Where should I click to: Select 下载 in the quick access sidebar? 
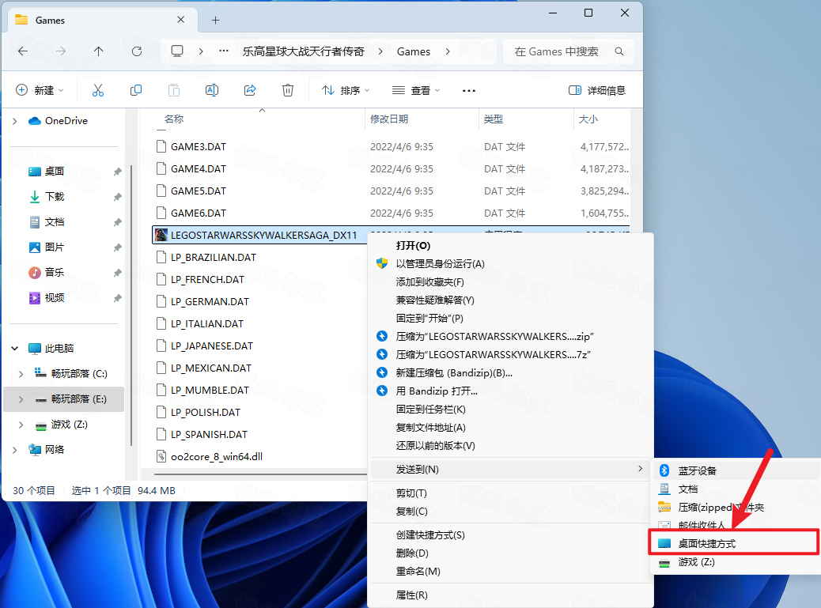point(55,197)
